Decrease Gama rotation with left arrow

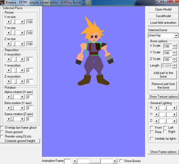tap(9, 119)
